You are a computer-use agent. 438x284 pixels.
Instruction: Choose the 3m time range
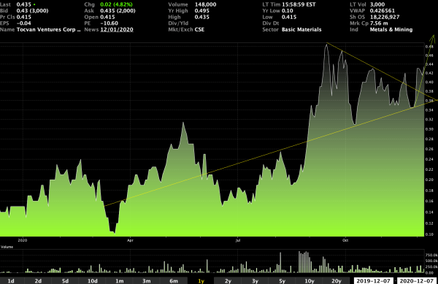tap(147, 280)
